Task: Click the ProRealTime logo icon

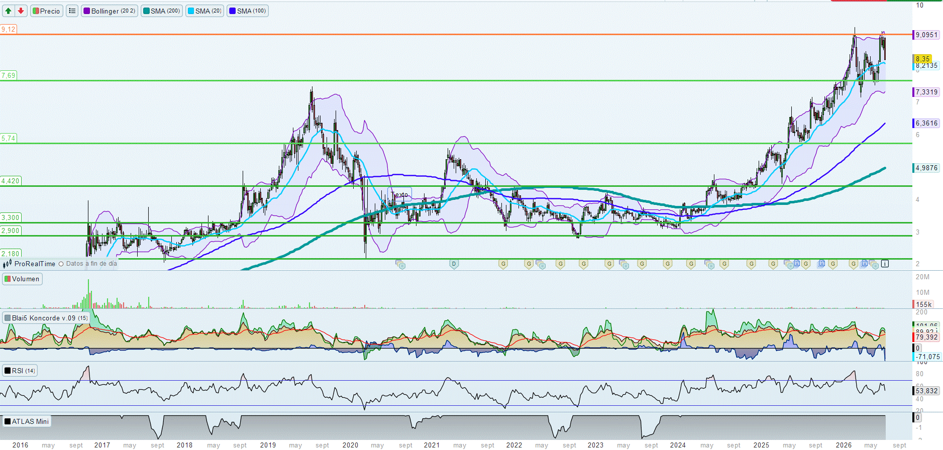Action: (x=8, y=264)
